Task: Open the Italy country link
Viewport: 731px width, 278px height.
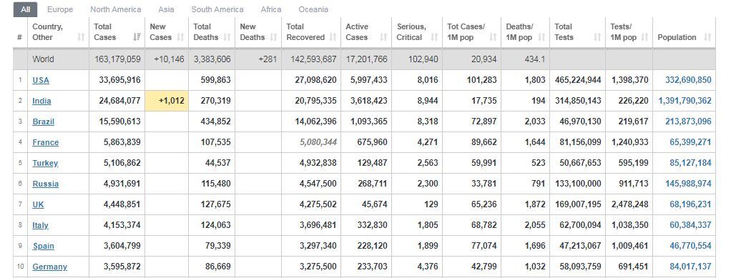Action: pyautogui.click(x=40, y=225)
